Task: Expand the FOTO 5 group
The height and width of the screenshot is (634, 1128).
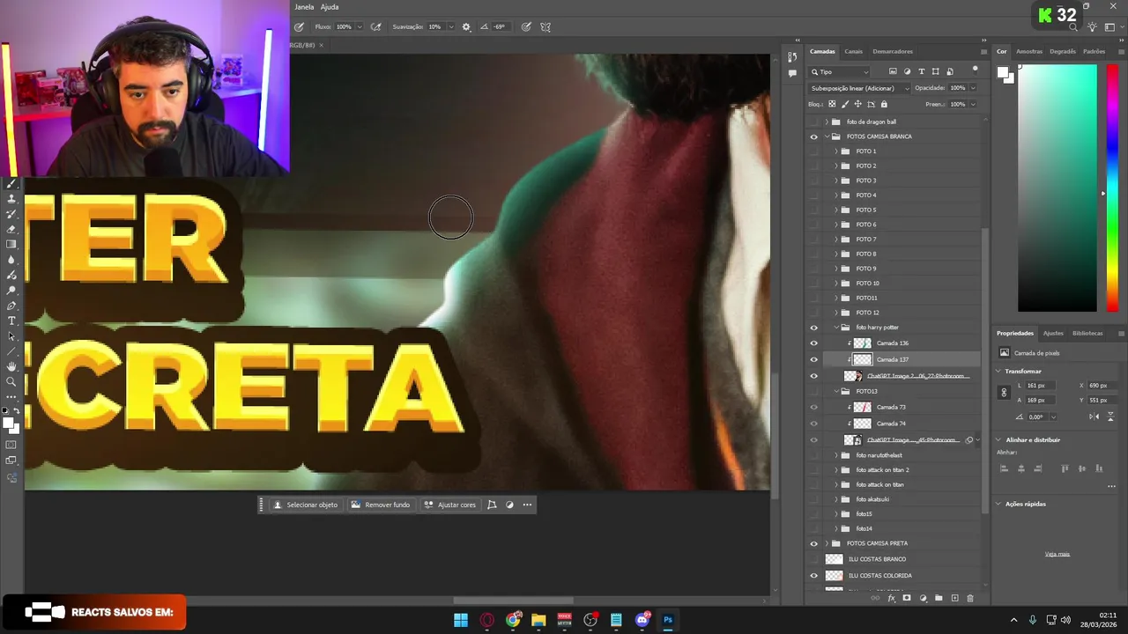Action: pos(836,210)
